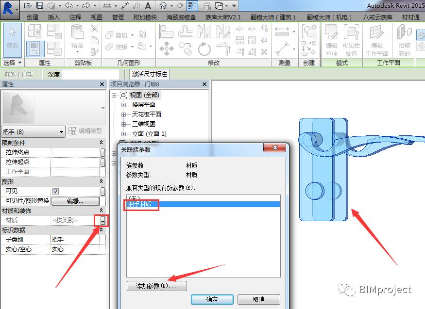Image resolution: width=425 pixels, height=309 pixels.
Task: Click the Undo arrow icon
Action: [69, 5]
